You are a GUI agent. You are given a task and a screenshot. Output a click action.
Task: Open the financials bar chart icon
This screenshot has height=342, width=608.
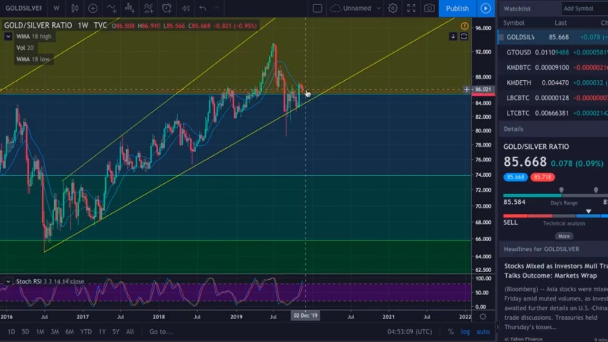(x=129, y=8)
